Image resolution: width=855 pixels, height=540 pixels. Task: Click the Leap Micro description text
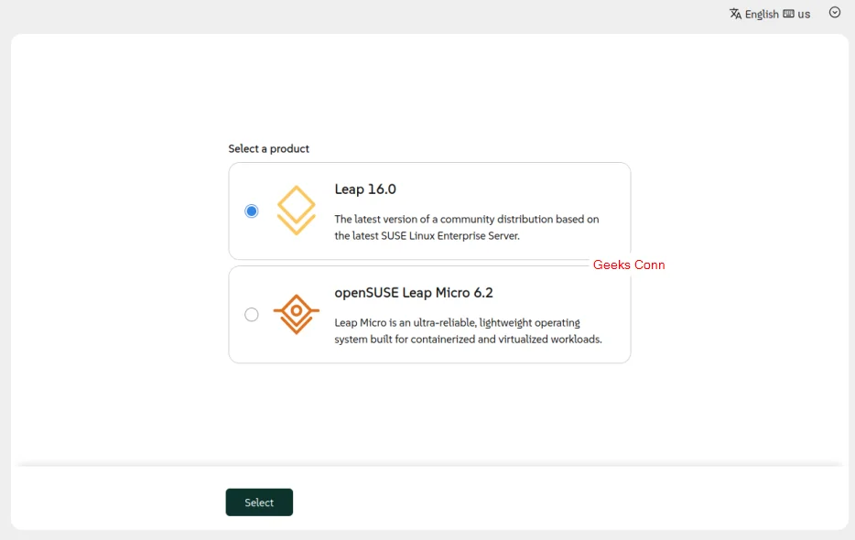point(468,330)
